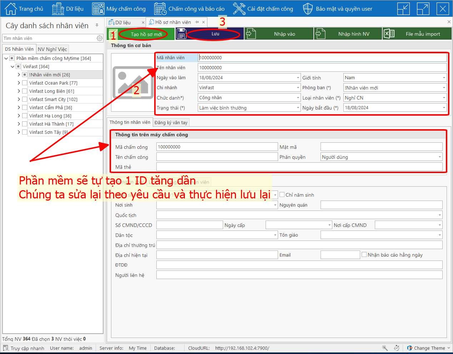Expand the Vinfast Long Biên tree node
The height and width of the screenshot is (354, 453).
(x=19, y=91)
